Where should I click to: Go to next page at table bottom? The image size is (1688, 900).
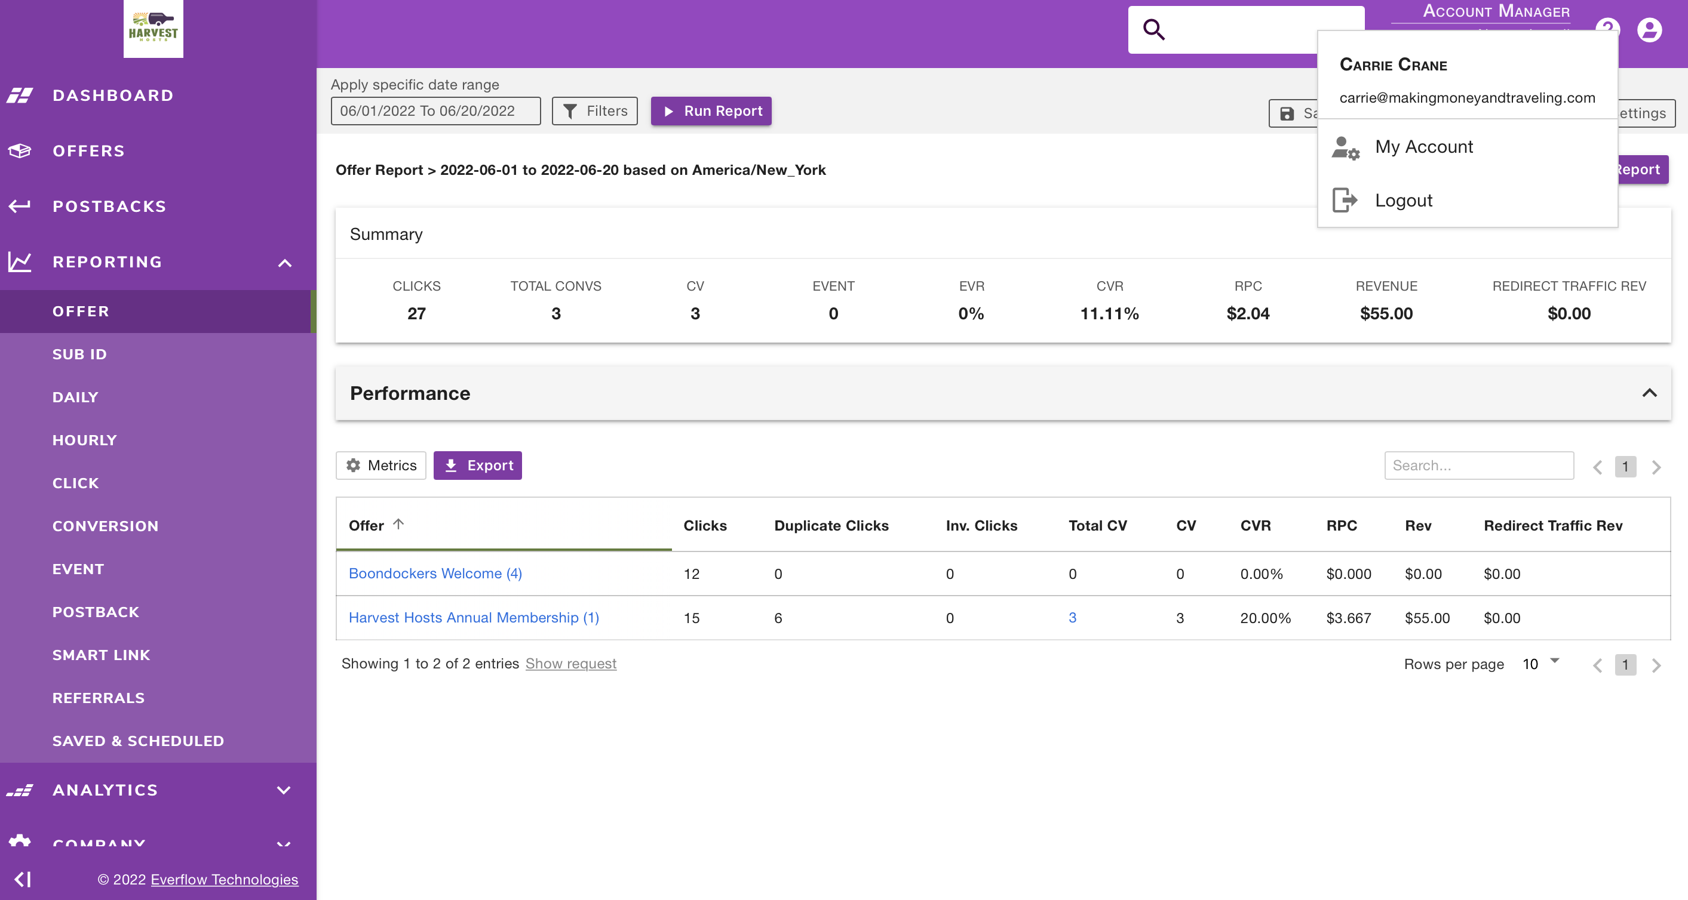click(1656, 665)
